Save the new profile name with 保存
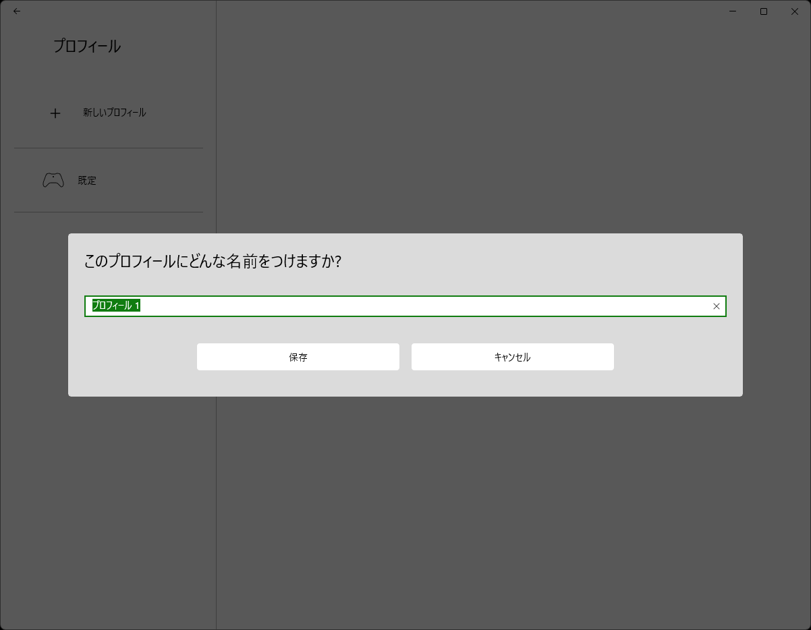This screenshot has width=811, height=630. [298, 357]
